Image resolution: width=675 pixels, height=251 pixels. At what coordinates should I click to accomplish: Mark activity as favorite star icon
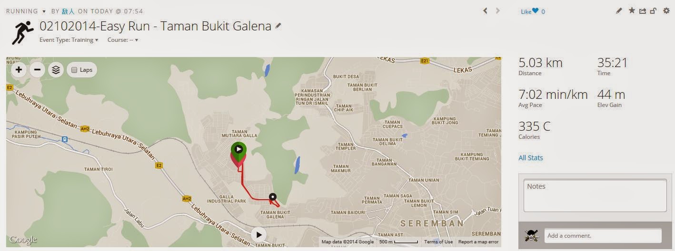point(632,10)
